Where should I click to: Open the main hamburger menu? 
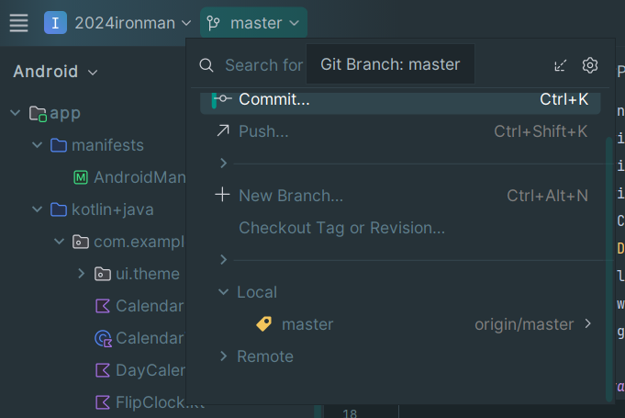coord(18,23)
